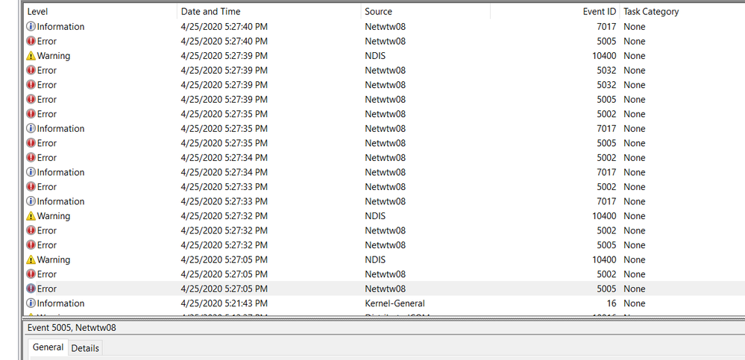
Task: Switch to the Details tab
Action: click(85, 348)
